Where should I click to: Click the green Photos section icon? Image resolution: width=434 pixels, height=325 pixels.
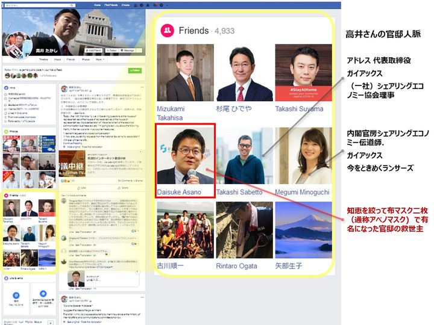[6, 132]
